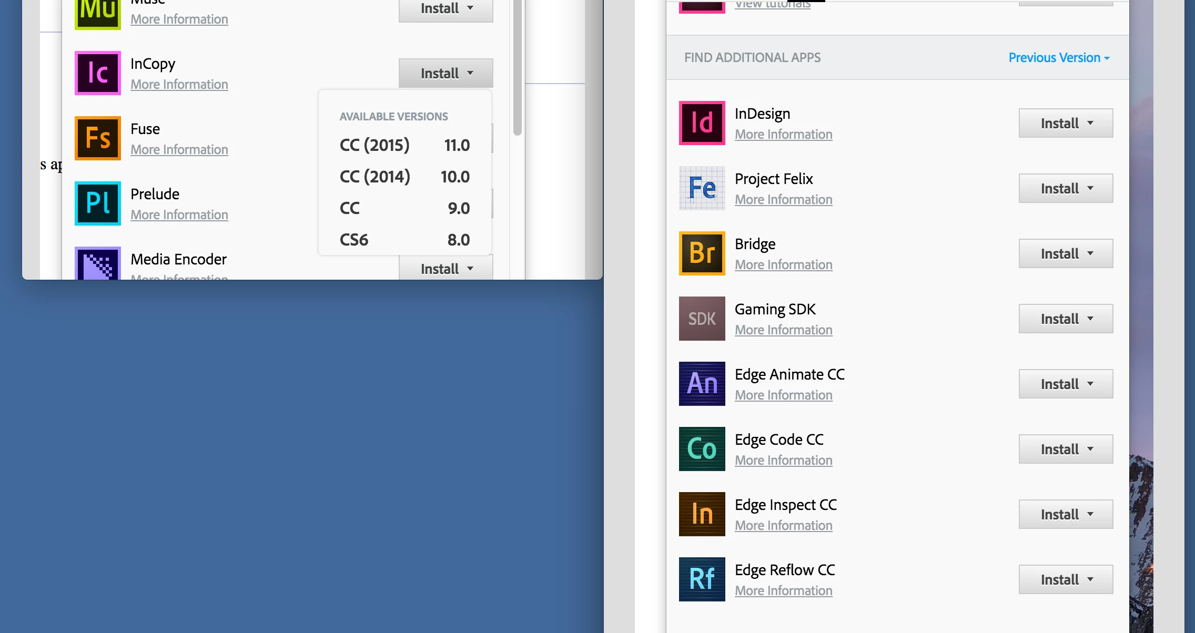Open More Information link for Edge Code CC
1195x633 pixels.
pyautogui.click(x=784, y=461)
